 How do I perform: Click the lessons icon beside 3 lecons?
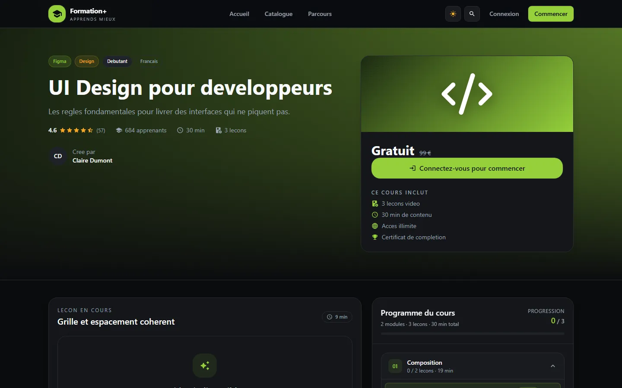click(219, 130)
